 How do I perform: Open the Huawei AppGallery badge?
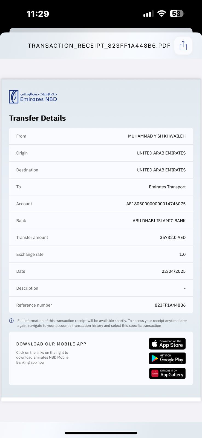coord(167,373)
